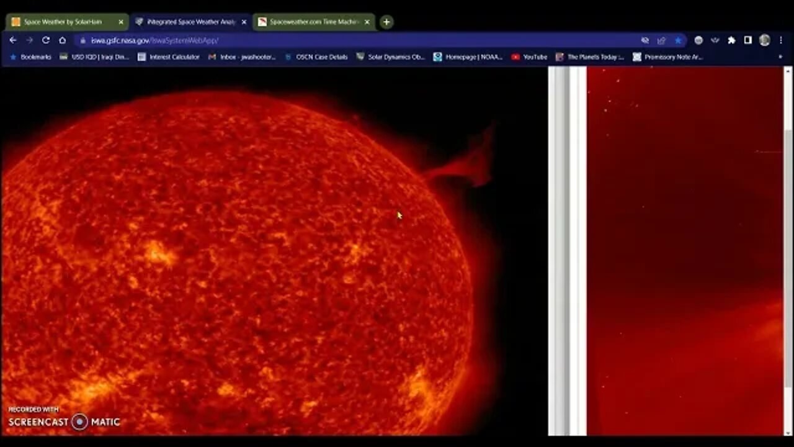Viewport: 794px width, 447px height.
Task: Open the Extensions puzzle menu
Action: [x=731, y=40]
